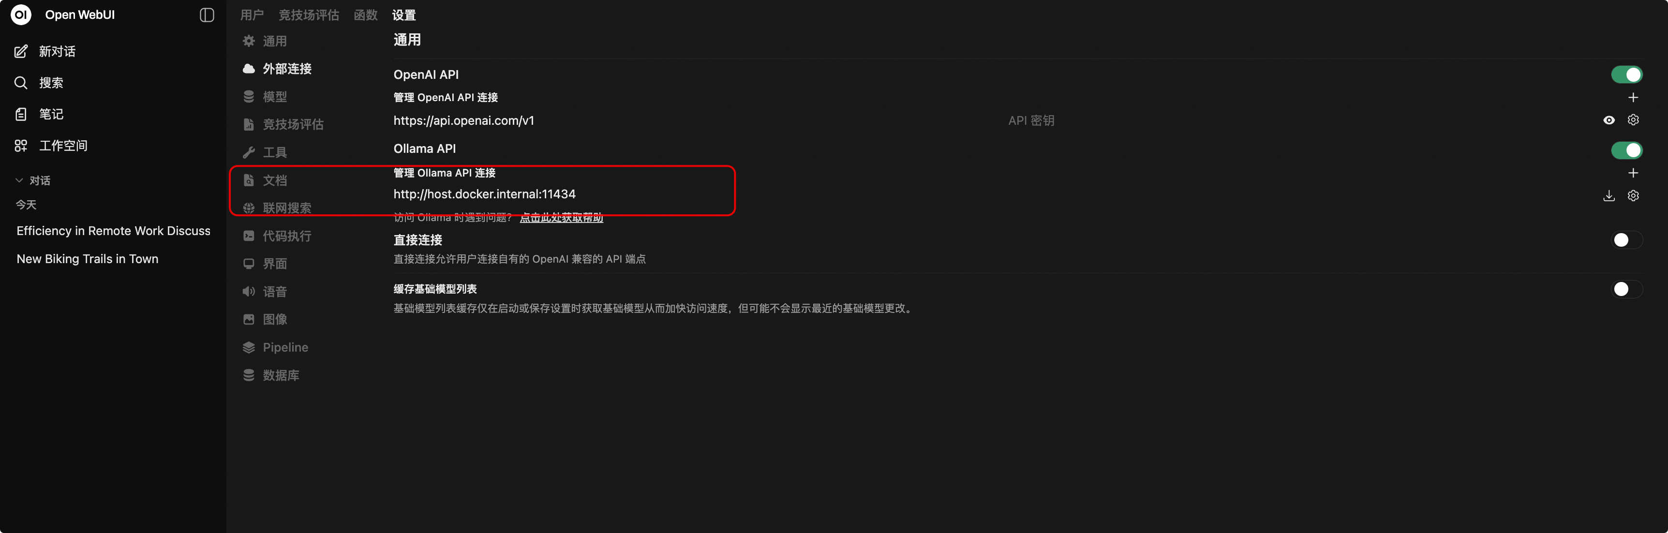This screenshot has height=533, width=1668.
Task: Add a new OpenAI API connection with plus
Action: pos(1633,97)
